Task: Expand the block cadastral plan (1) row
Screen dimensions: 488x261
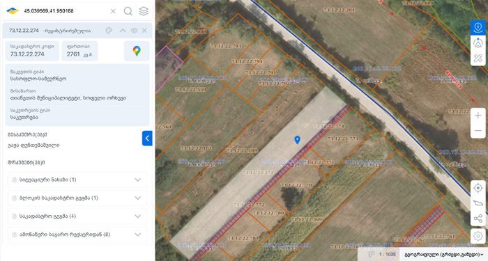Action: [77, 198]
